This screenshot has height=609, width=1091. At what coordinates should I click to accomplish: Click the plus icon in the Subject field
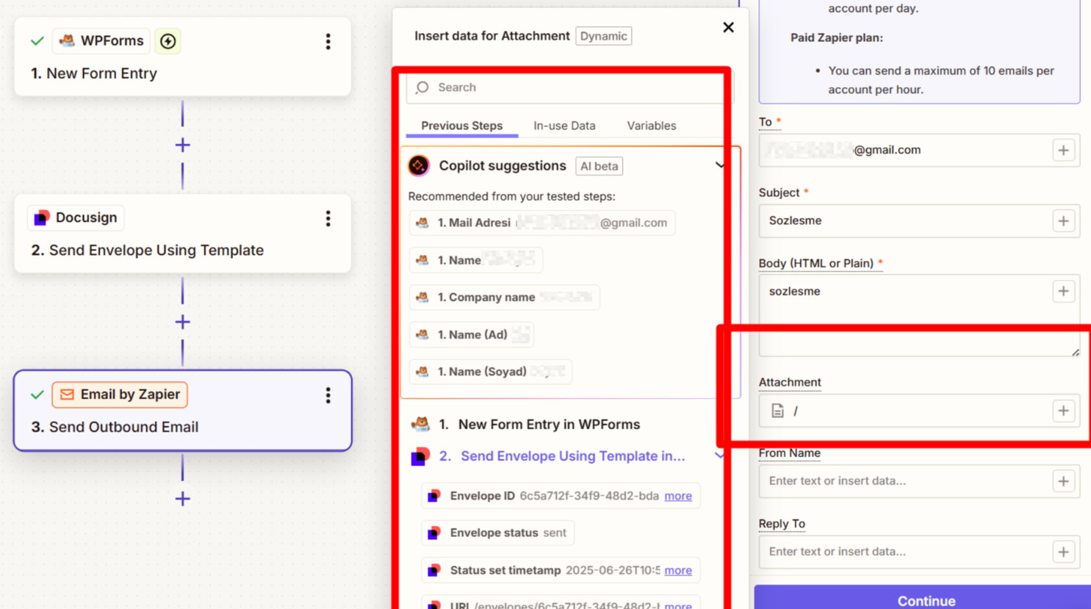point(1063,220)
